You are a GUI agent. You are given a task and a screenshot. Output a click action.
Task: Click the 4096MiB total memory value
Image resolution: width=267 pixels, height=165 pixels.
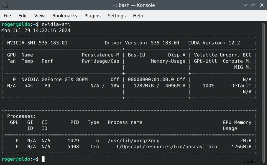point(175,86)
